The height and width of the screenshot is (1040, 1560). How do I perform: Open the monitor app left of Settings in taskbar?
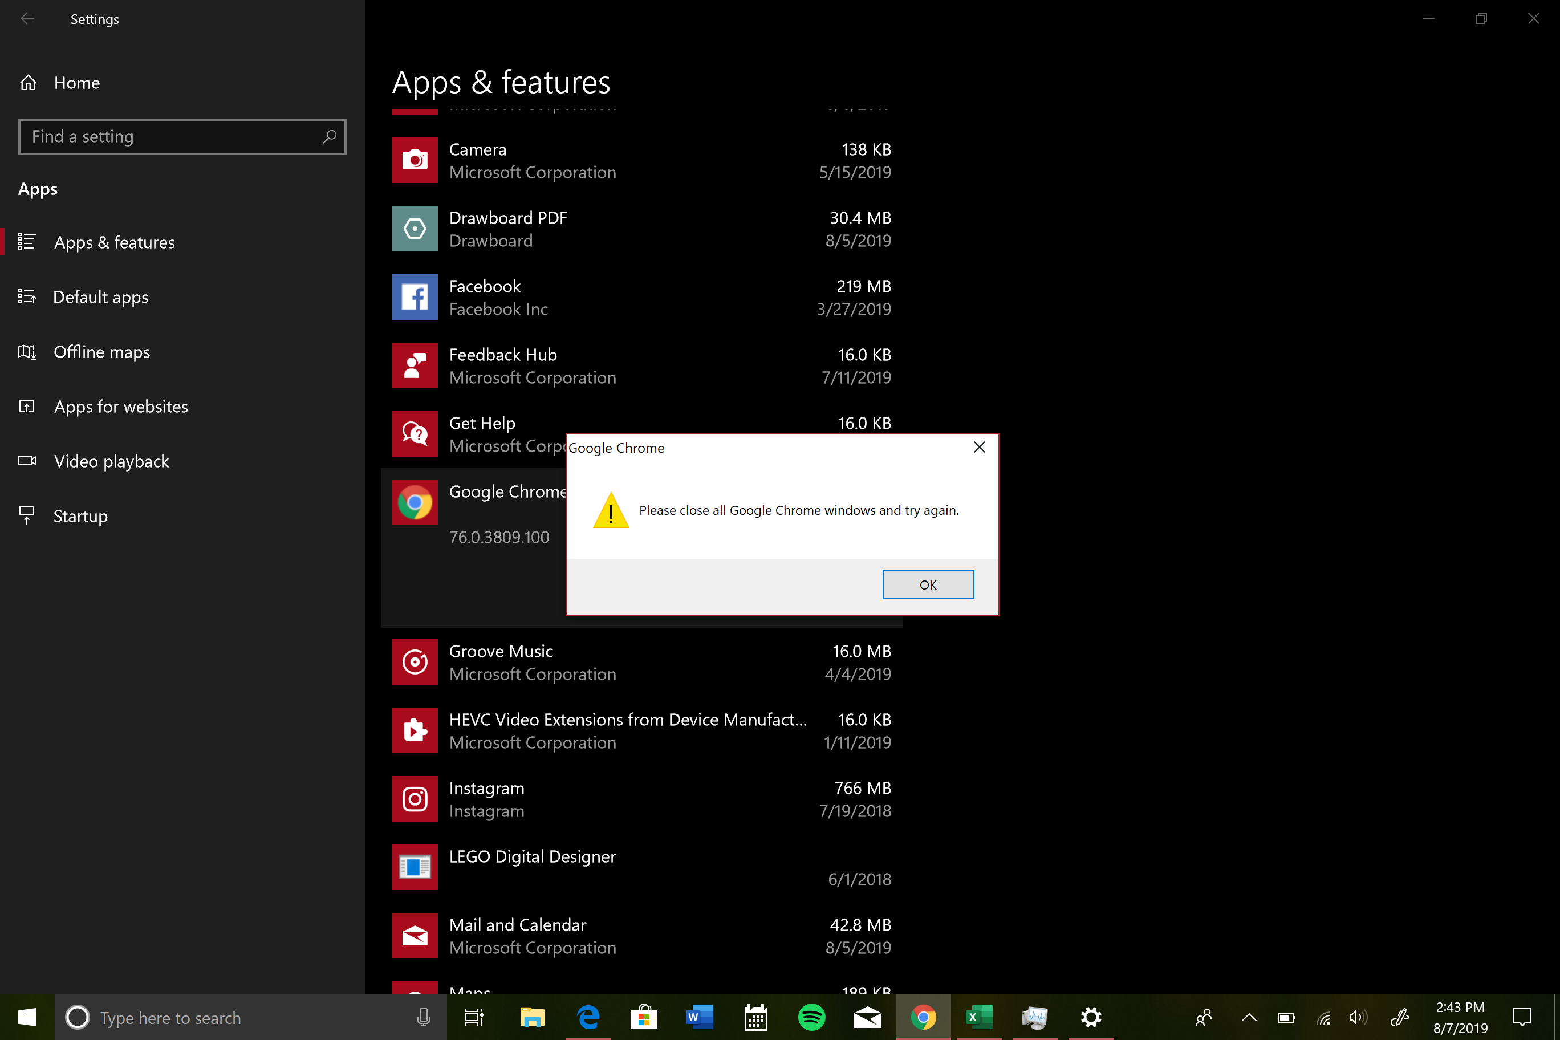point(1035,1017)
